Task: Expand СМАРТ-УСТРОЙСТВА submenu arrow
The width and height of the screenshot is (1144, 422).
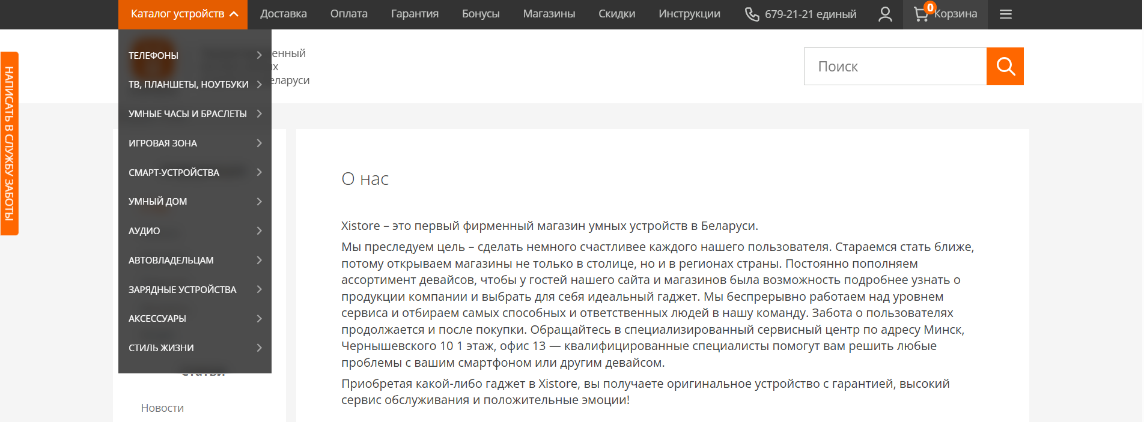Action: point(260,172)
